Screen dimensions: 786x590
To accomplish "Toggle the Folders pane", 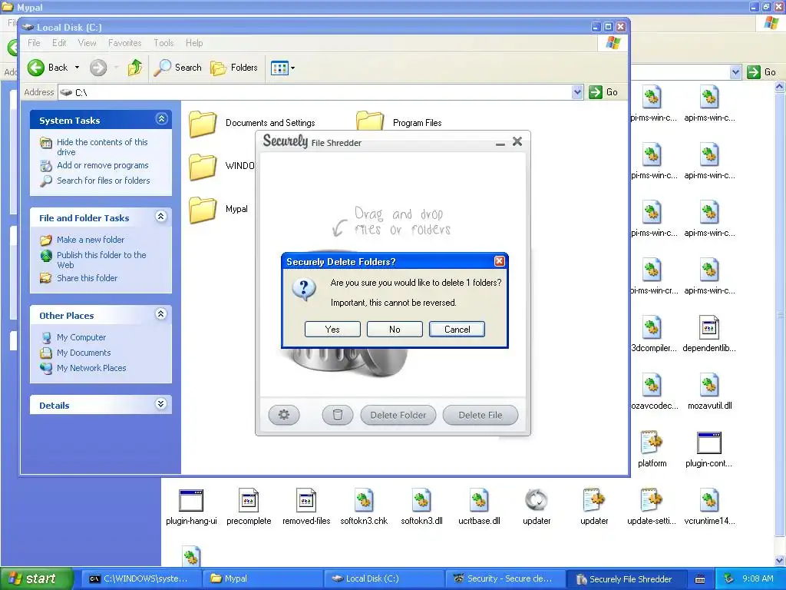I will (x=233, y=68).
